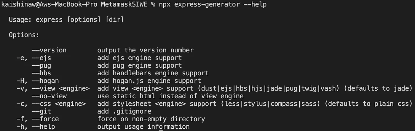Screen dimensions: 415x131
Task: Click the -e, --ejs option flag
Action: (x=34, y=58)
